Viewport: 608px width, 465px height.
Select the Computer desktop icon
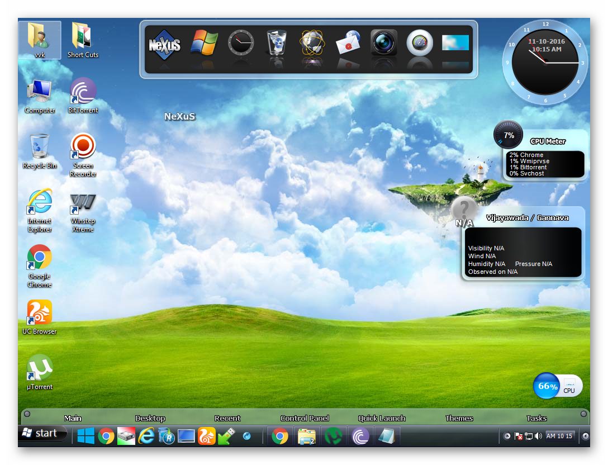(x=40, y=96)
